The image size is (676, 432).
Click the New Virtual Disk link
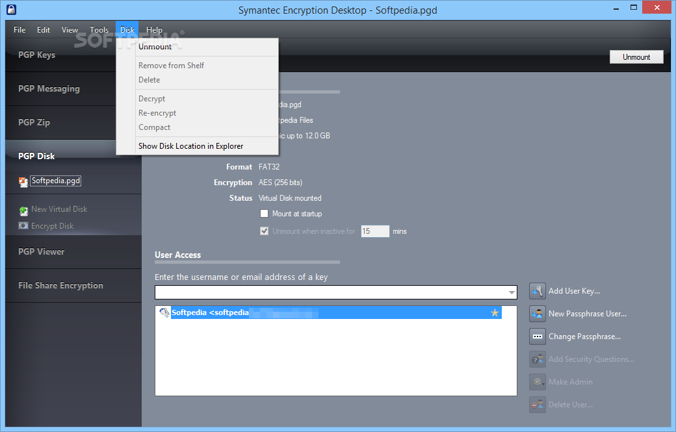59,209
